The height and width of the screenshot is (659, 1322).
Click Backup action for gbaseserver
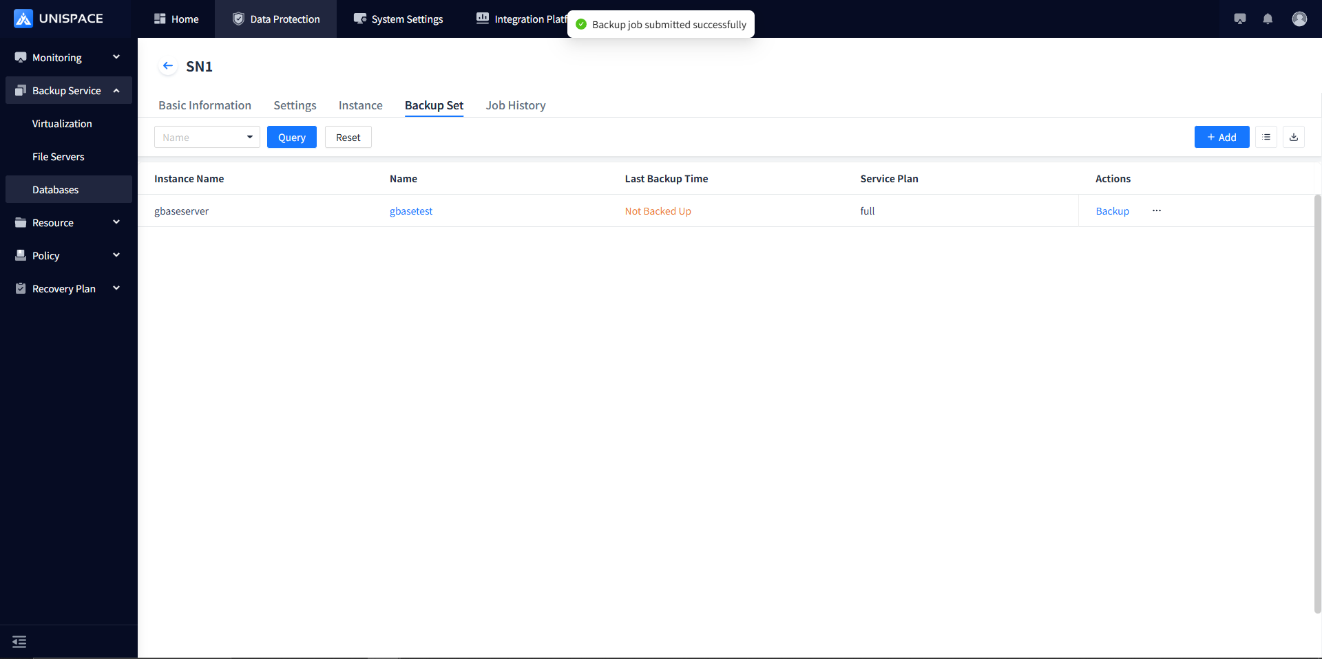[1113, 211]
